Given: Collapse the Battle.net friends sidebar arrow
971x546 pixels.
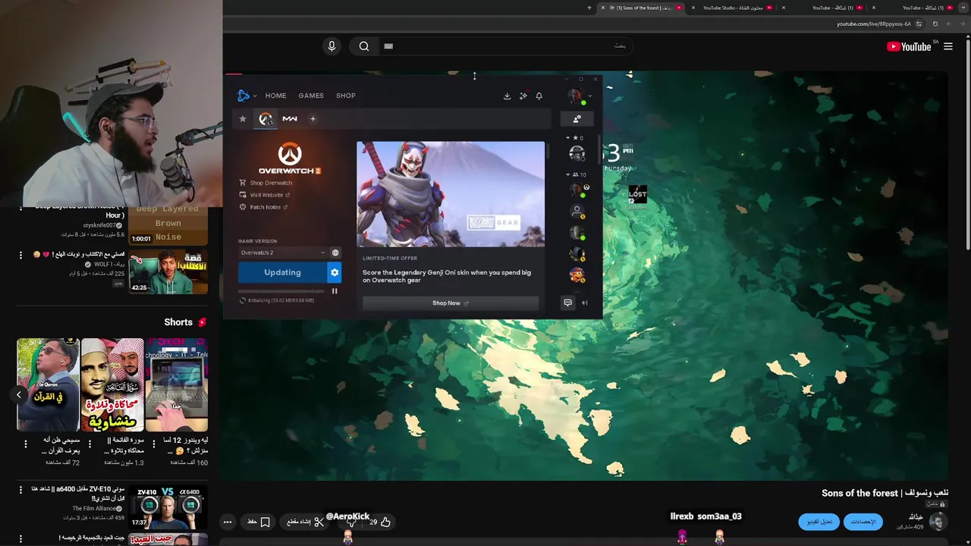Looking at the screenshot, I should pos(585,303).
